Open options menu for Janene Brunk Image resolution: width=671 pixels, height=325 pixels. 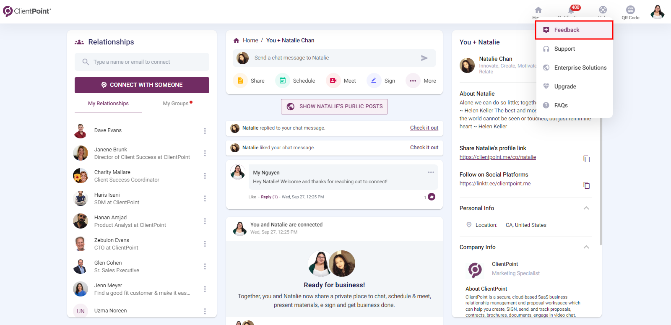point(205,153)
